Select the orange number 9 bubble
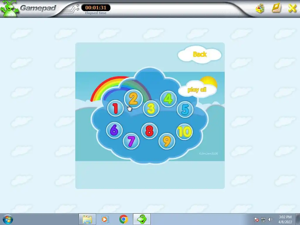 coord(167,141)
